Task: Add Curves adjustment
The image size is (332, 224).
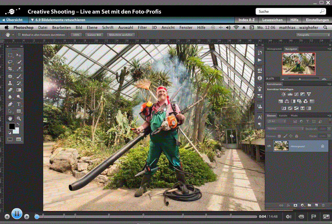Action: coord(296,94)
